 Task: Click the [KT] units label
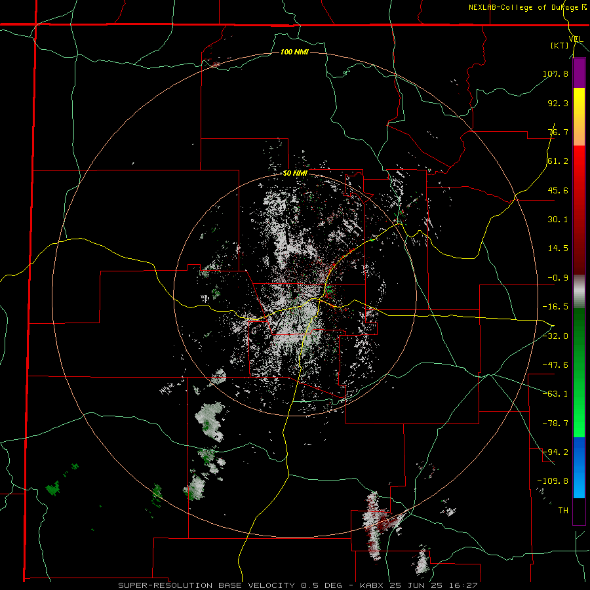(x=559, y=45)
